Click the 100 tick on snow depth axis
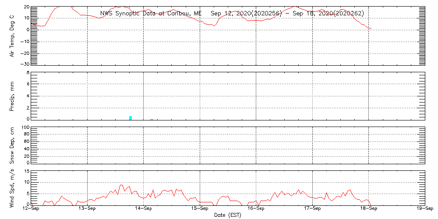This screenshot has width=438, height=219. (x=25, y=128)
